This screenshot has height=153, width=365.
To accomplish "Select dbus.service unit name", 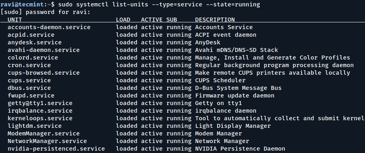I will pos(29,88).
